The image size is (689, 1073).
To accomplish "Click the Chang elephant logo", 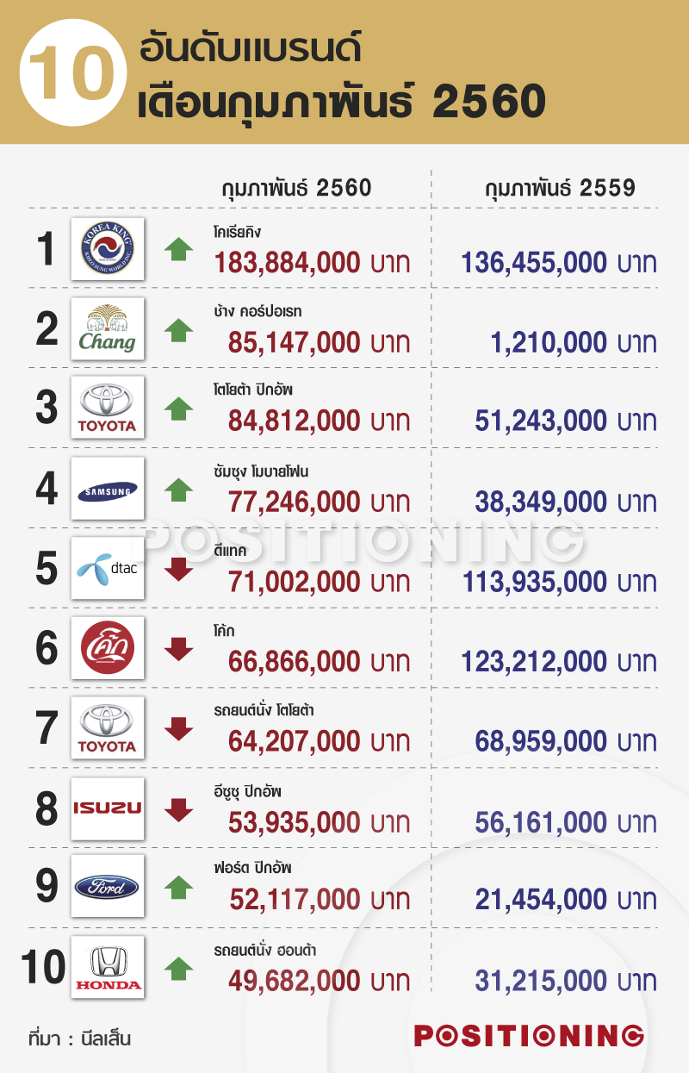I will click(108, 328).
